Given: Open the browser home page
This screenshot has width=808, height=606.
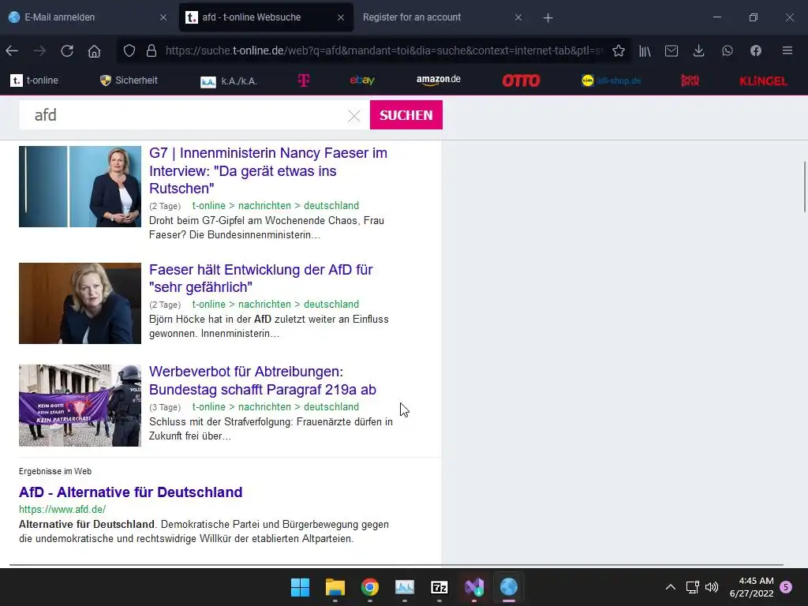Looking at the screenshot, I should (x=94, y=50).
